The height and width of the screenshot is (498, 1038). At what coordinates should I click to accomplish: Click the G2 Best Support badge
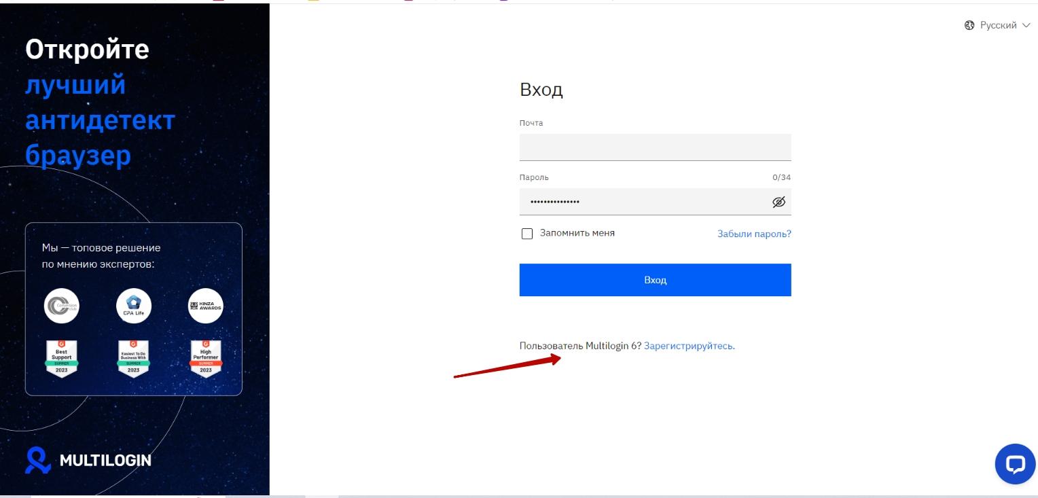coord(62,358)
